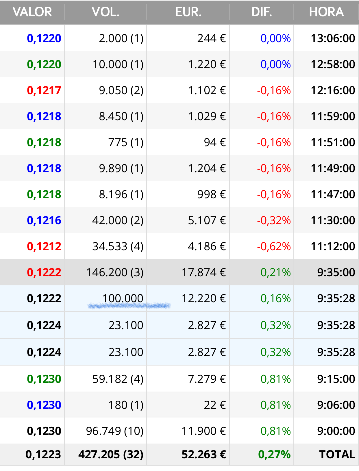Click the 775 (1) volume cell
This screenshot has width=359, height=471.
(x=126, y=142)
